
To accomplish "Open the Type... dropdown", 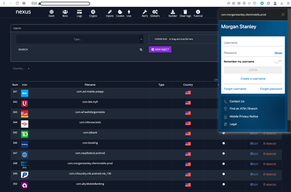I will tap(80, 39).
